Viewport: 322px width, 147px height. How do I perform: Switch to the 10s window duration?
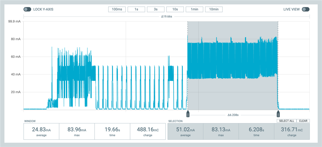pos(175,9)
